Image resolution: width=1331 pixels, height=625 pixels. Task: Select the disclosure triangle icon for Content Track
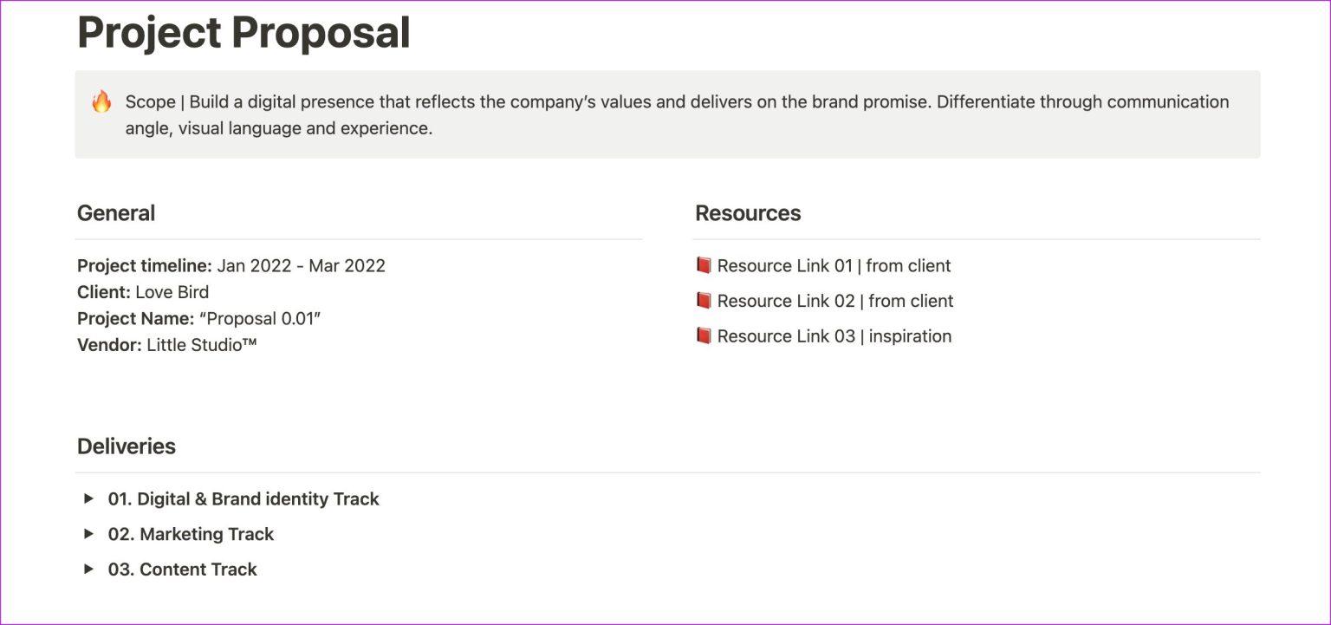coord(88,569)
